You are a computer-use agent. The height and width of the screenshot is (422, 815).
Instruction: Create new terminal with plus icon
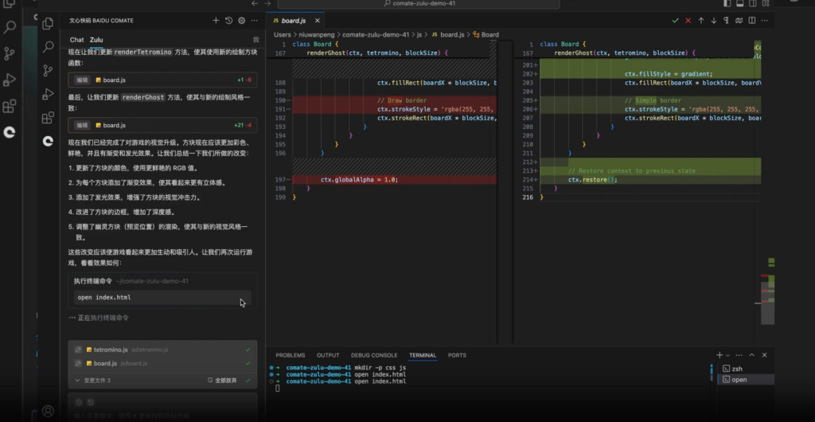pos(719,355)
